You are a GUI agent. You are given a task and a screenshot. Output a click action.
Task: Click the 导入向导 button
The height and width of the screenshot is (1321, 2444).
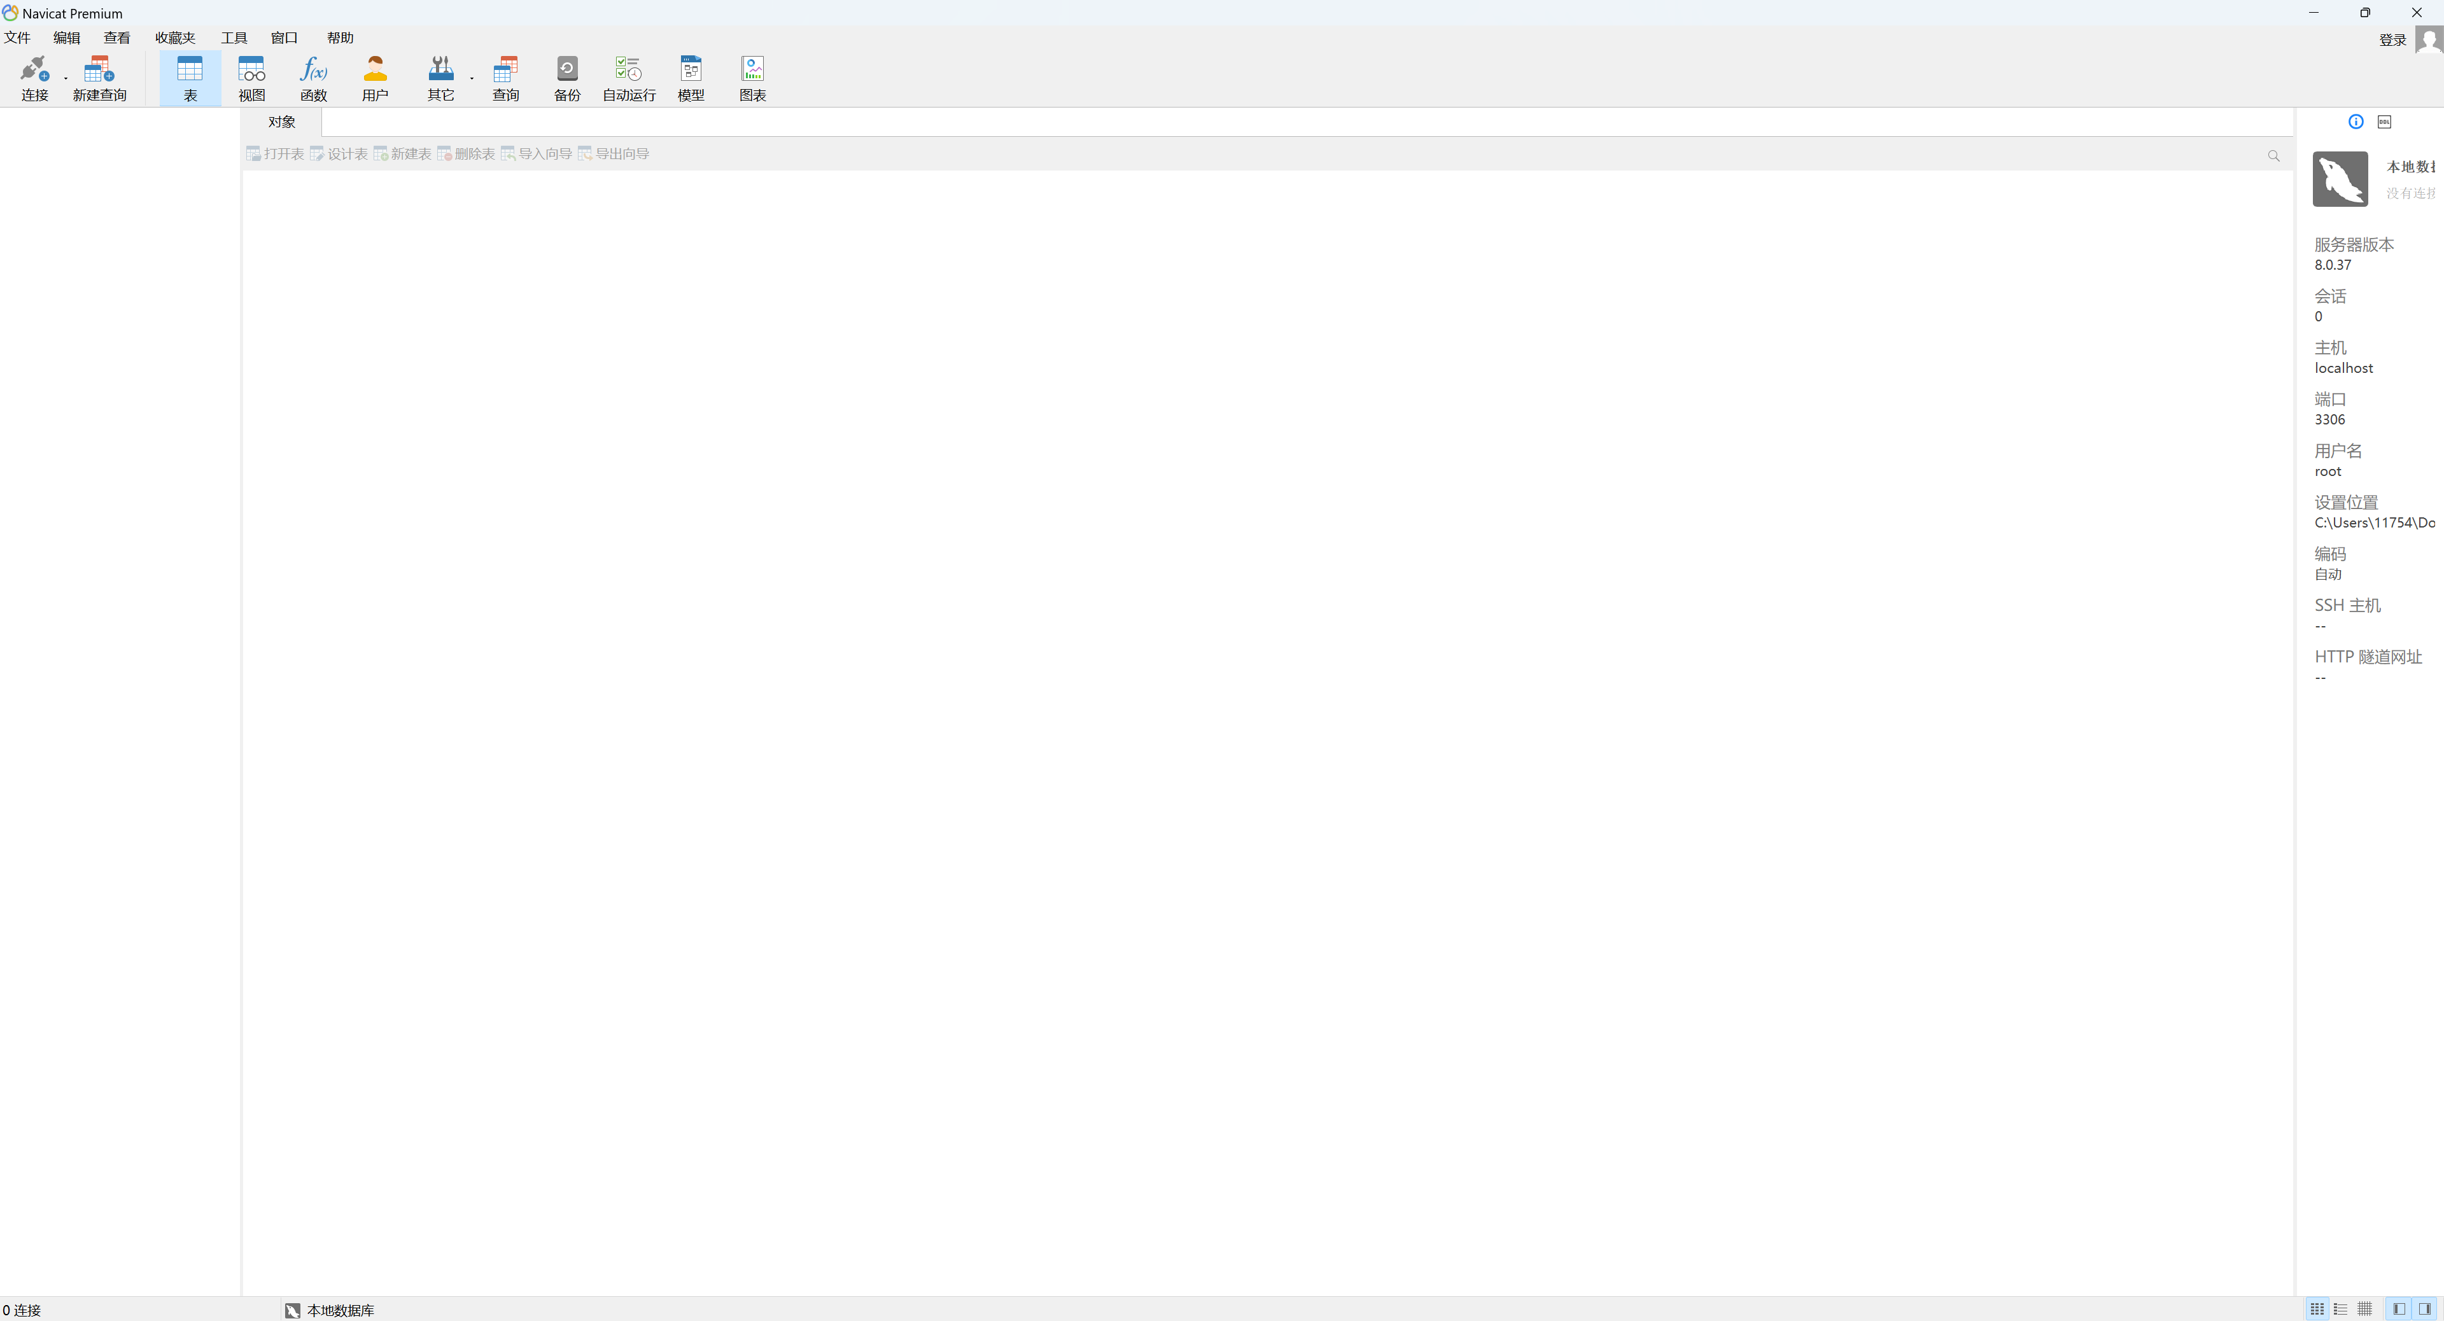(x=536, y=153)
